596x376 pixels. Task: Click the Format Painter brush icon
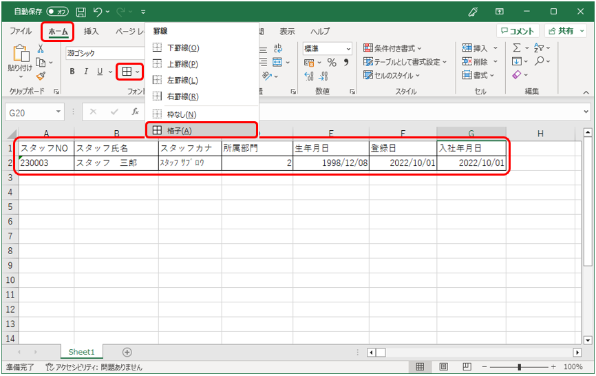[41, 76]
